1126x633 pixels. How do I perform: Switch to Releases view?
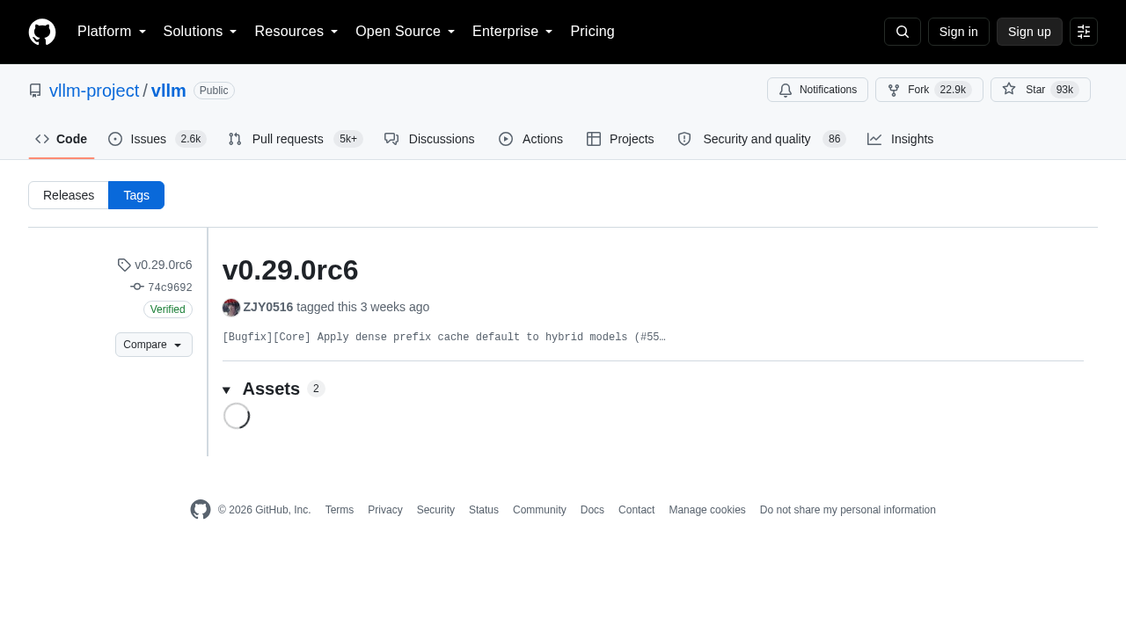click(x=69, y=195)
